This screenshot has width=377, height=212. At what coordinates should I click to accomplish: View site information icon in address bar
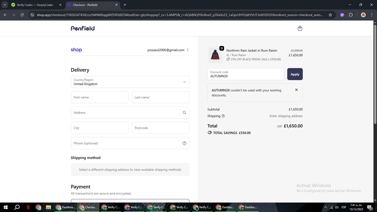point(32,15)
